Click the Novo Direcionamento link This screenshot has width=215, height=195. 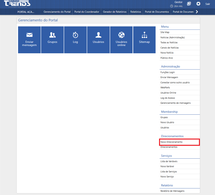(171, 142)
